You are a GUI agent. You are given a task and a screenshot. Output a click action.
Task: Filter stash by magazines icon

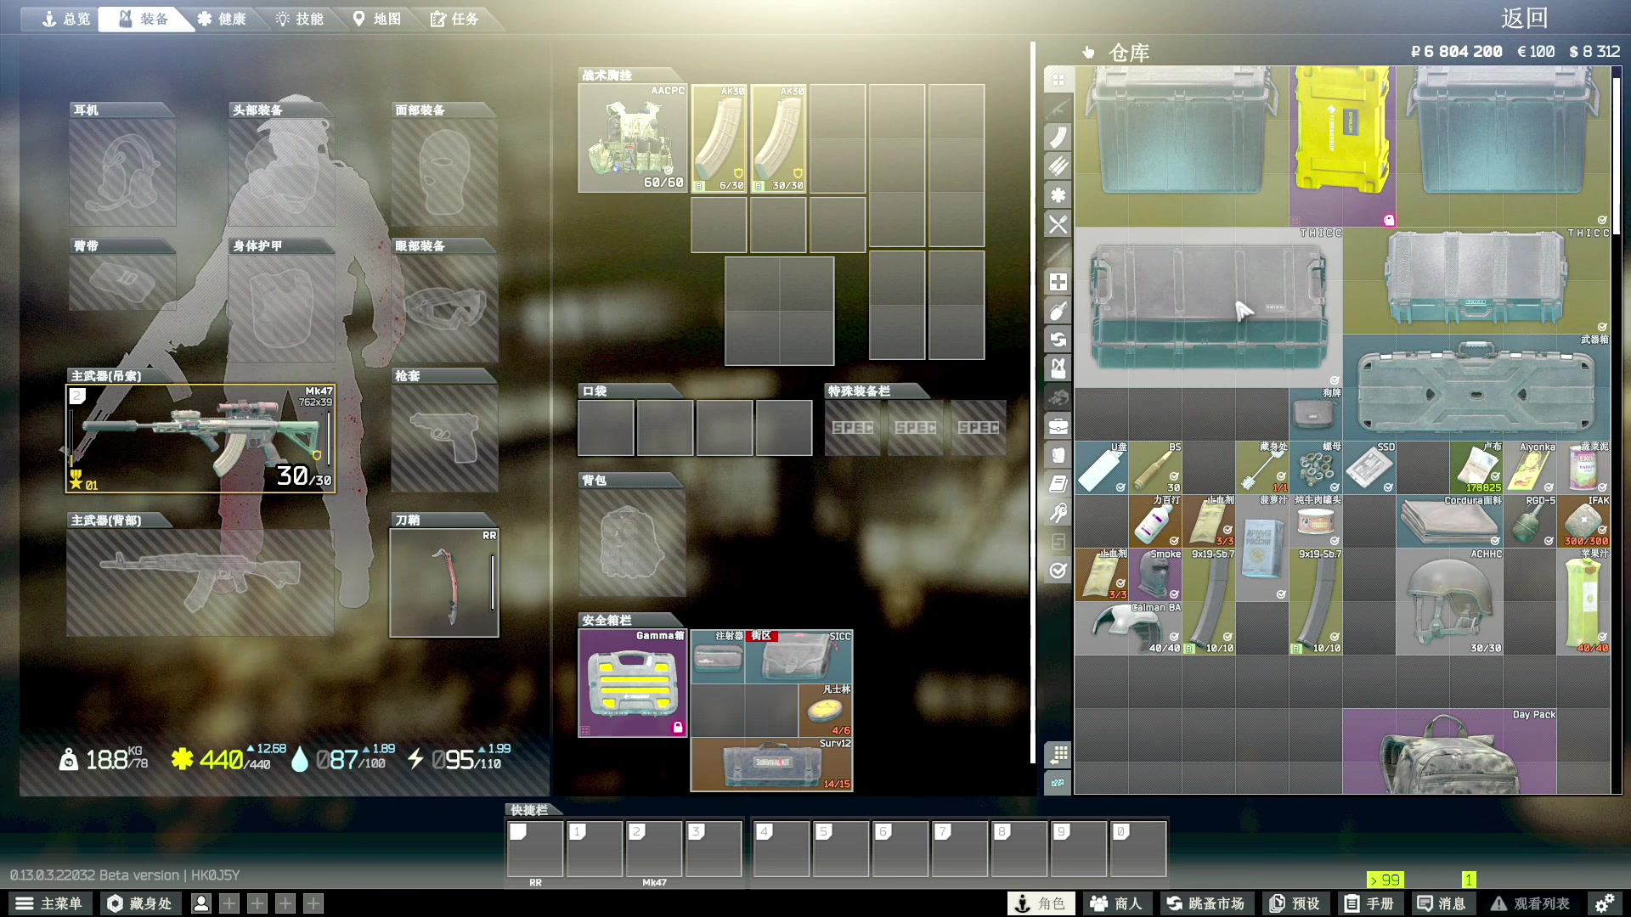pos(1058,138)
